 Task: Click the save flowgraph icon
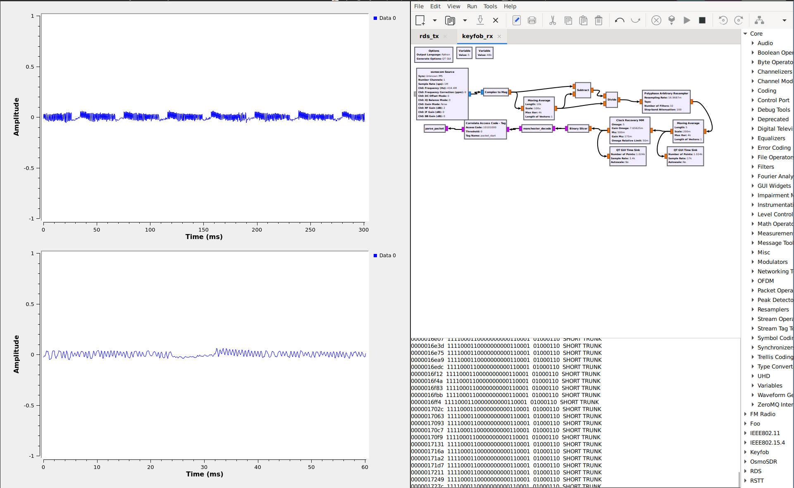[480, 20]
